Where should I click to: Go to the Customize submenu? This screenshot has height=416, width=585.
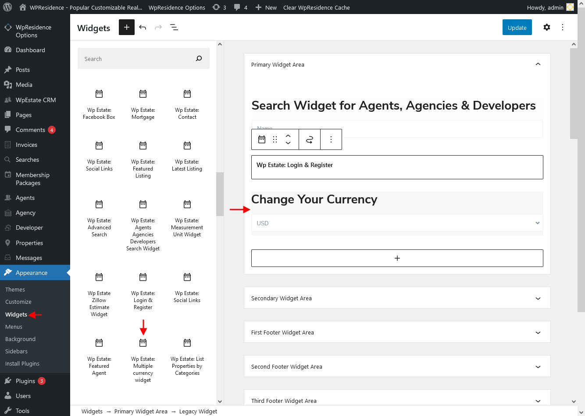click(18, 302)
